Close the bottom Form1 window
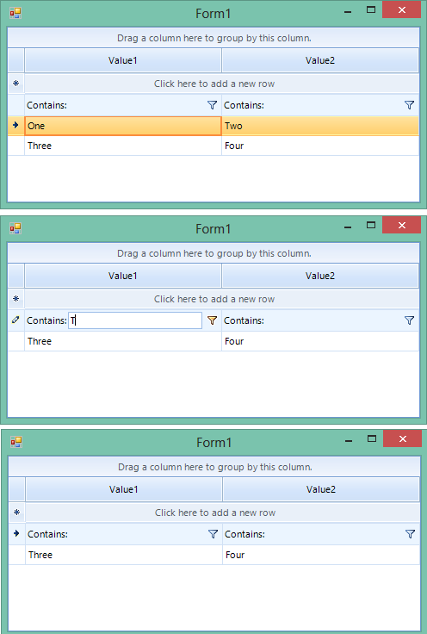This screenshot has width=427, height=634. pyautogui.click(x=403, y=438)
